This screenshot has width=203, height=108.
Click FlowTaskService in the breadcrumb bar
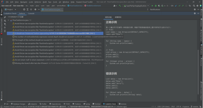point(75,6)
